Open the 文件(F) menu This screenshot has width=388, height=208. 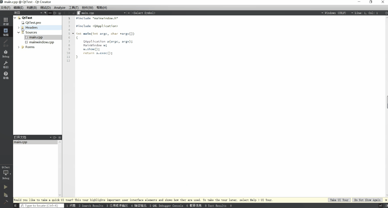point(5,8)
